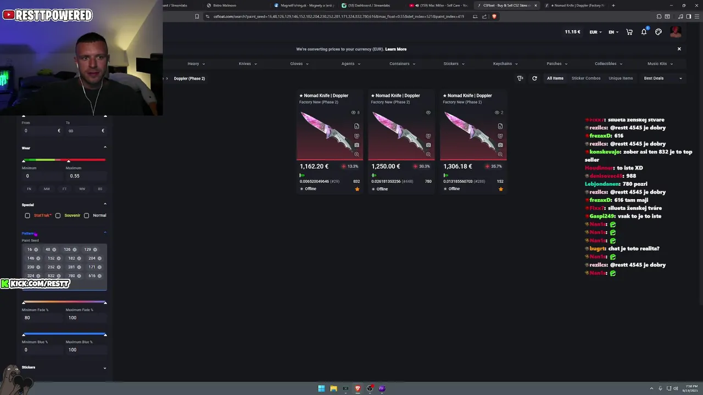Screen dimensions: 703x395
Task: Enable the Normal checkbox
Action: (86, 216)
